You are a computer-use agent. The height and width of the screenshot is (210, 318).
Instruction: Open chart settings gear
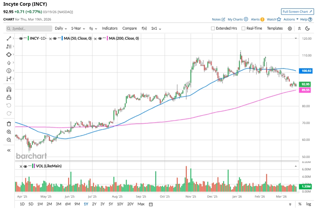coord(290,29)
